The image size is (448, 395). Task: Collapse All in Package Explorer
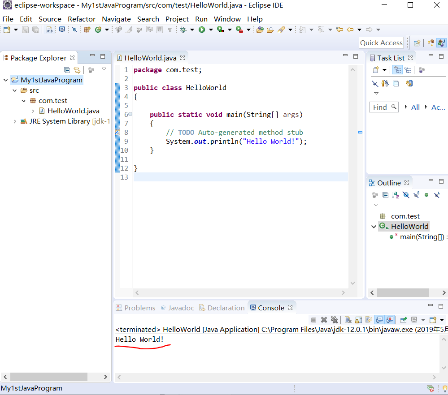pyautogui.click(x=67, y=70)
